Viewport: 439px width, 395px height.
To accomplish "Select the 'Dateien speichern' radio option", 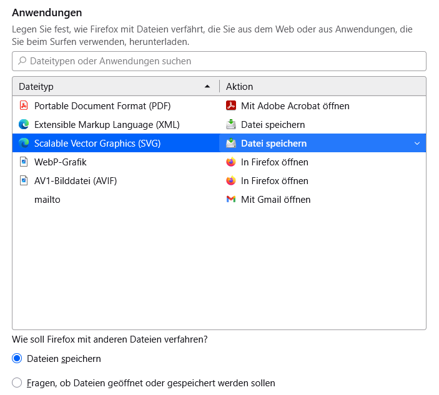I will [x=17, y=359].
